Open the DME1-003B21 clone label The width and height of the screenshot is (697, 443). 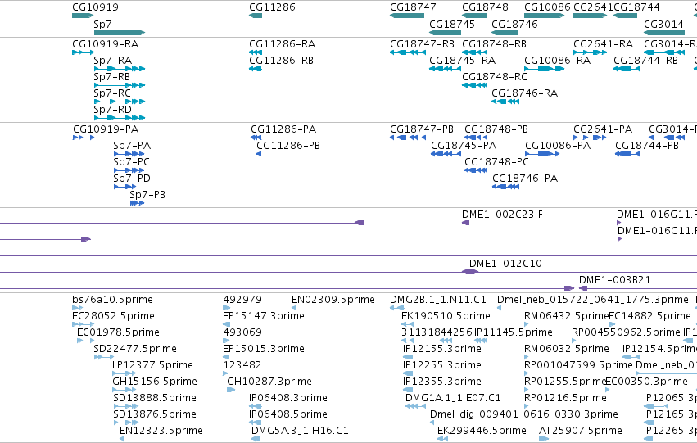[615, 280]
